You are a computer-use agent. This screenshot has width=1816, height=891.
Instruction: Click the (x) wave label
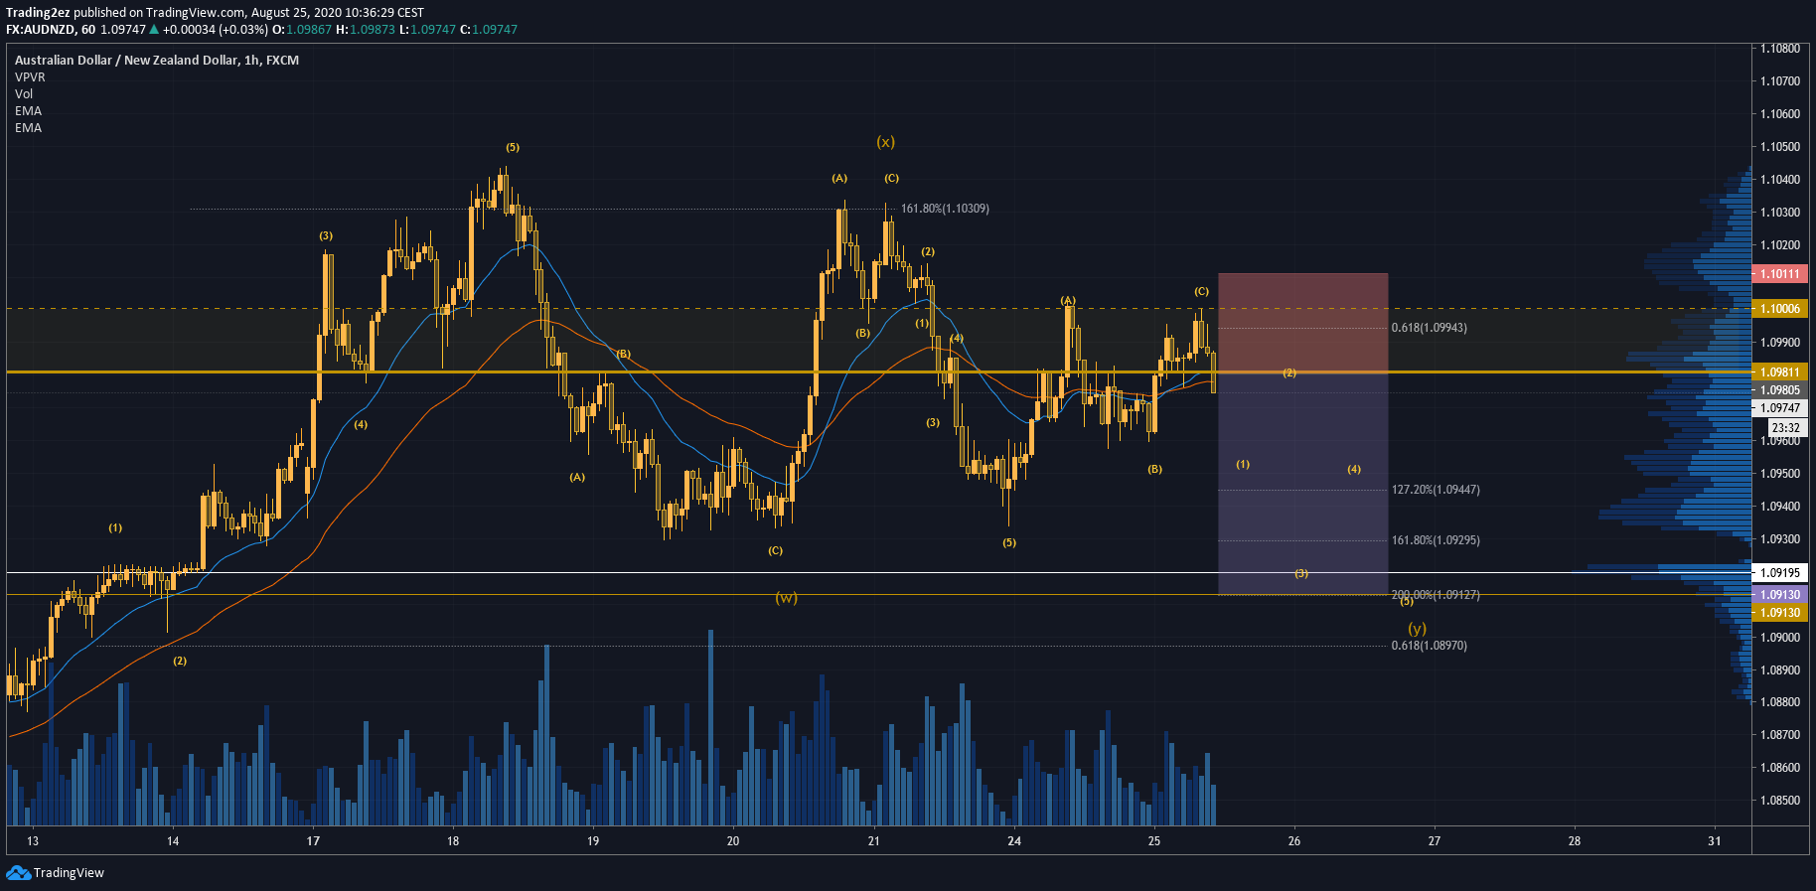click(885, 142)
